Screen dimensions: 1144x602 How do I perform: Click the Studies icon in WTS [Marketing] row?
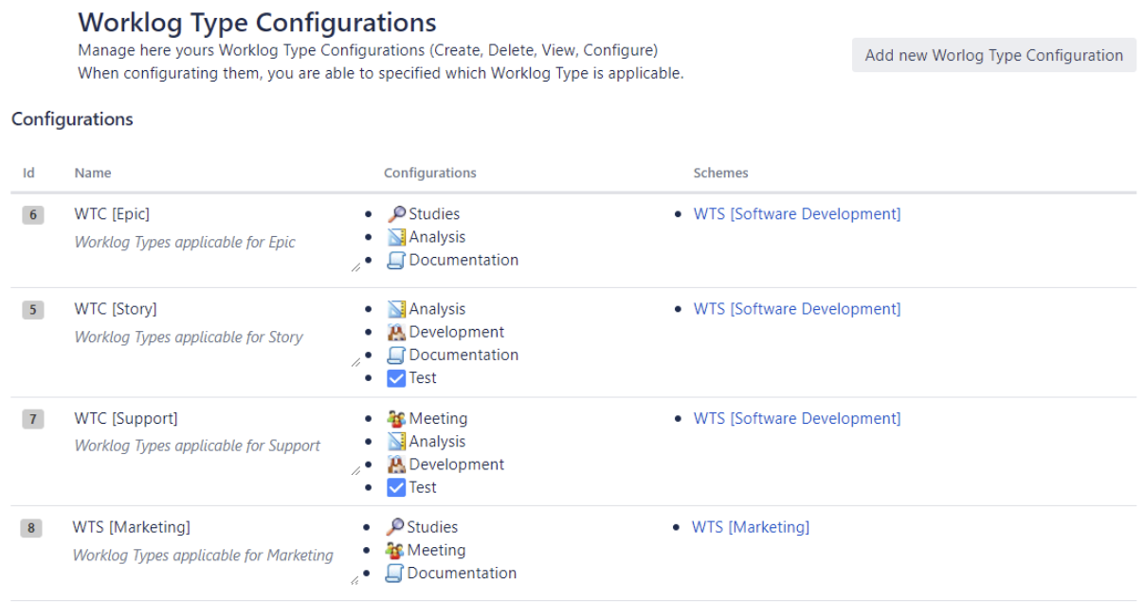pos(396,527)
